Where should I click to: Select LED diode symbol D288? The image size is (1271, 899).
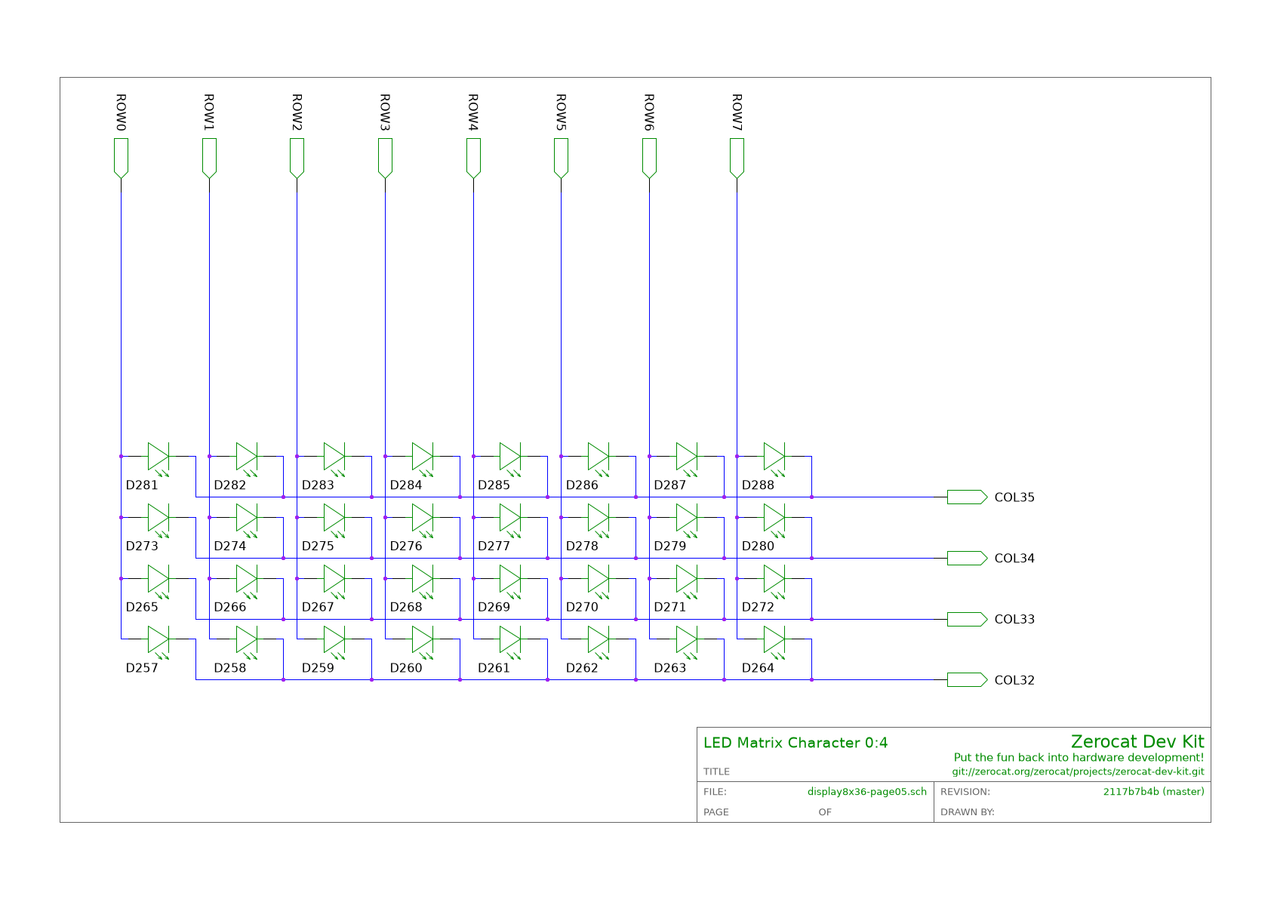[774, 457]
